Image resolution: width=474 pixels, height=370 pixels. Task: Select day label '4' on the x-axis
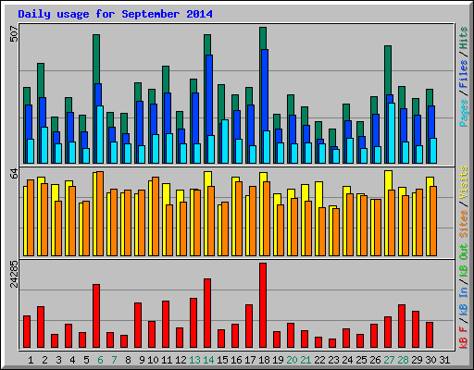coord(72,360)
